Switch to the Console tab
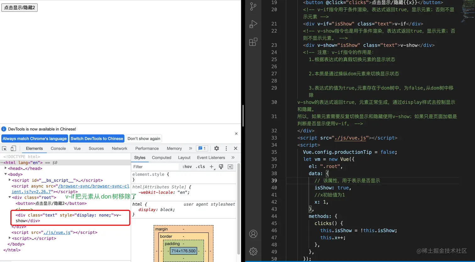The height and width of the screenshot is (262, 475). point(58,149)
